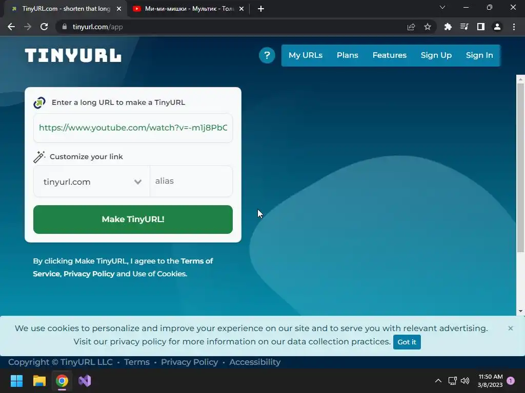Image resolution: width=525 pixels, height=393 pixels.
Task: Dismiss the cookie banner with the X
Action: pos(510,328)
